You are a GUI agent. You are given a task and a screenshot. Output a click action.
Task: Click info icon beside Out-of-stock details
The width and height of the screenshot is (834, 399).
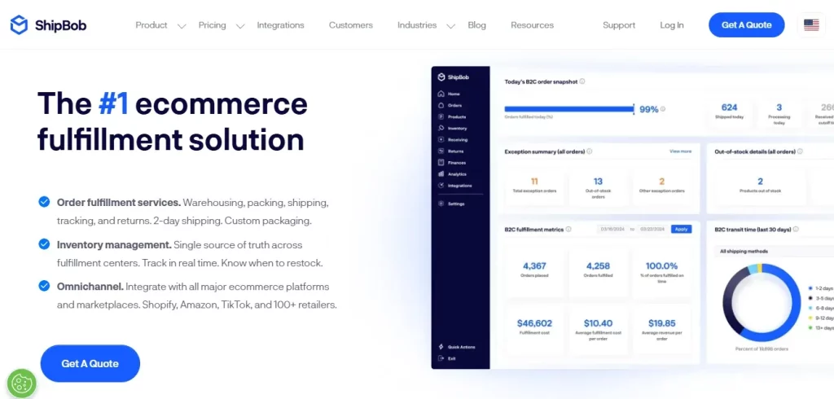click(800, 151)
